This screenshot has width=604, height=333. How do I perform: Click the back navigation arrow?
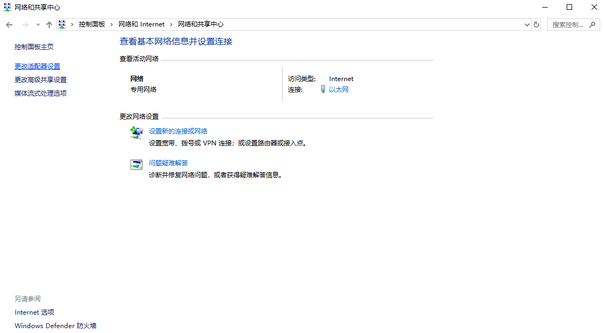point(9,25)
